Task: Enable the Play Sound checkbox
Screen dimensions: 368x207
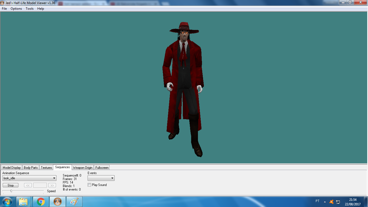Action: coord(89,185)
